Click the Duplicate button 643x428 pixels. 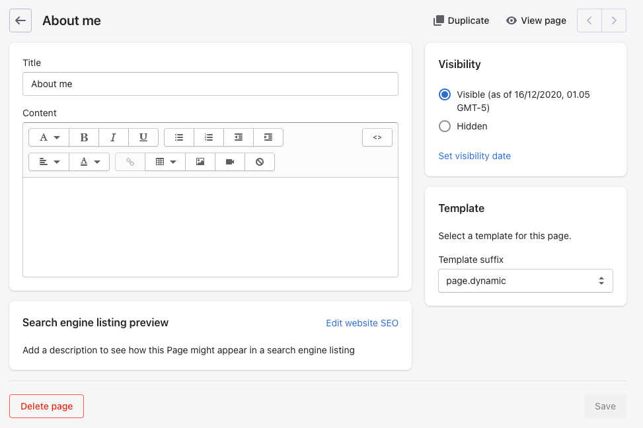tap(461, 20)
